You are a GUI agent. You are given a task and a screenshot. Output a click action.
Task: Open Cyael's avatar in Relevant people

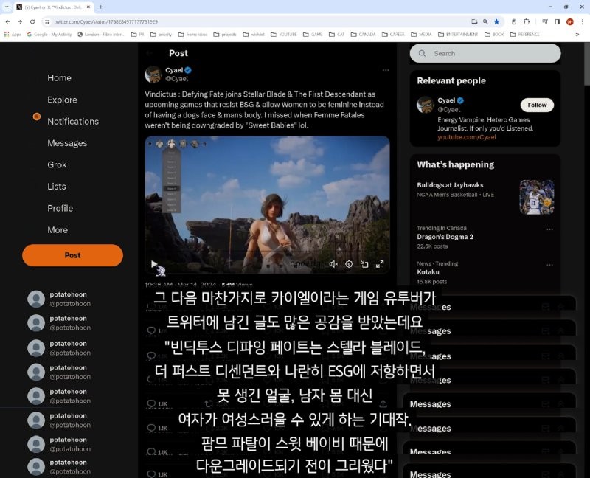click(x=426, y=104)
